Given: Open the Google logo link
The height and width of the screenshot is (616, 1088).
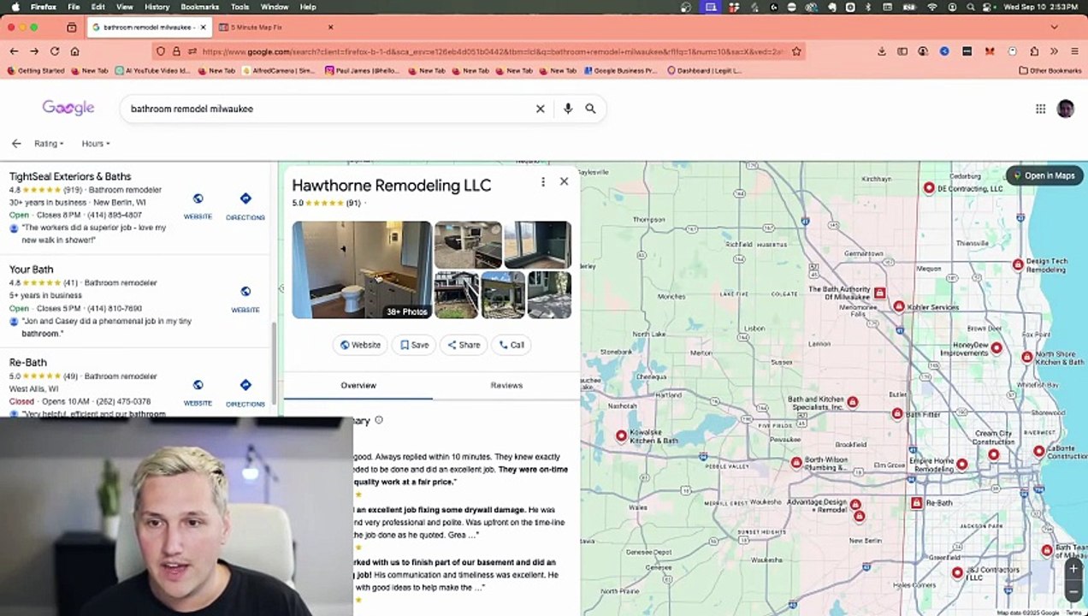Looking at the screenshot, I should (68, 108).
